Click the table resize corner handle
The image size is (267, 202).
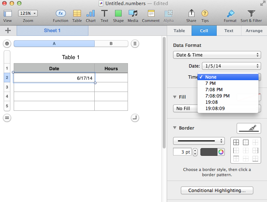pos(135,118)
